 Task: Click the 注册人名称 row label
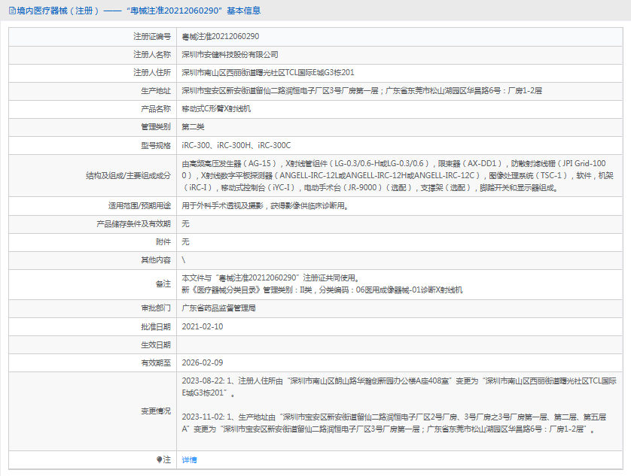pyautogui.click(x=152, y=55)
